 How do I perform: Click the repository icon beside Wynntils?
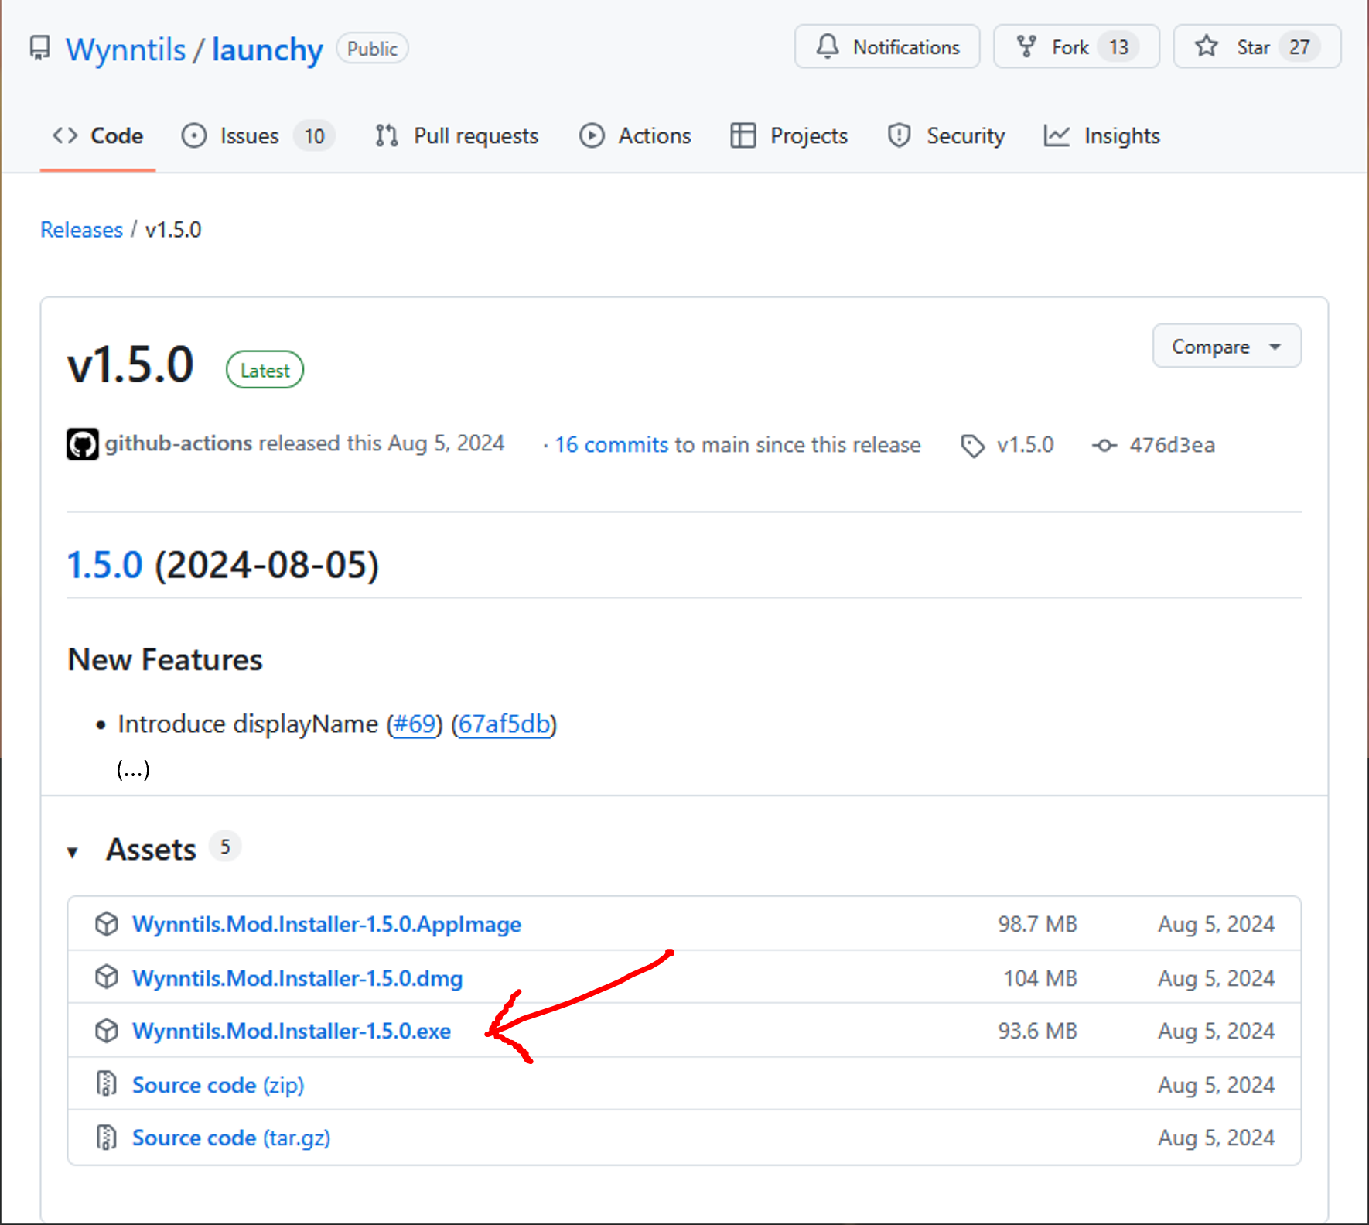click(x=40, y=48)
